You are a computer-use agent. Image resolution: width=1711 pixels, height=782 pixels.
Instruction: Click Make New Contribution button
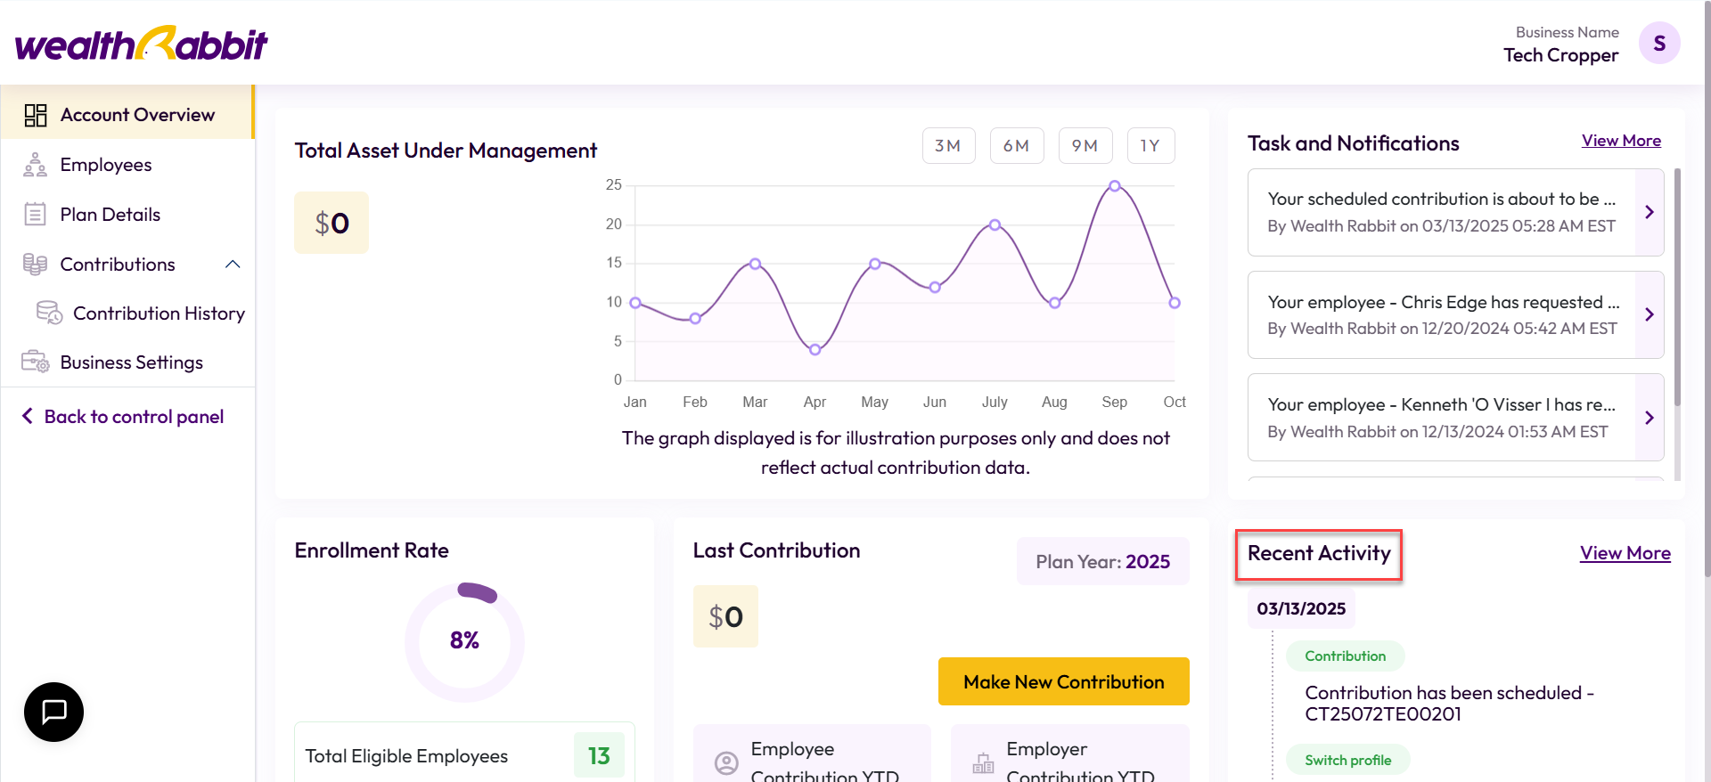pos(1064,681)
